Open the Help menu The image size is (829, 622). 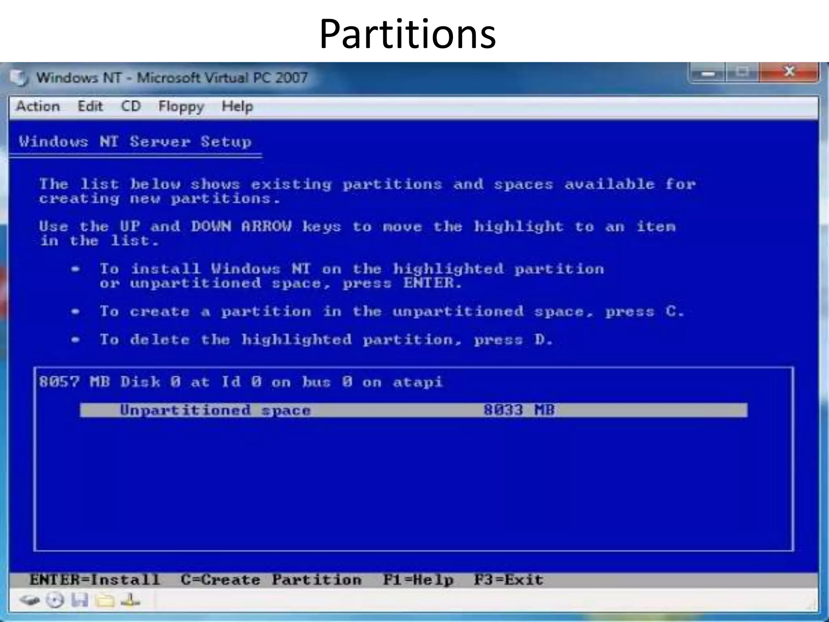[x=238, y=107]
